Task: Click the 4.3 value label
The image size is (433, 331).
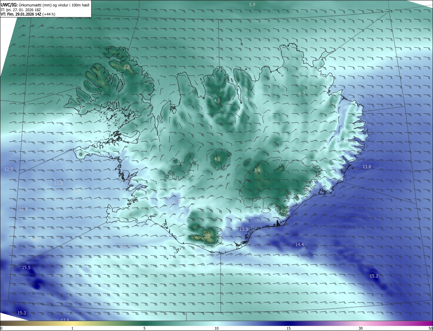Action: 217,101
